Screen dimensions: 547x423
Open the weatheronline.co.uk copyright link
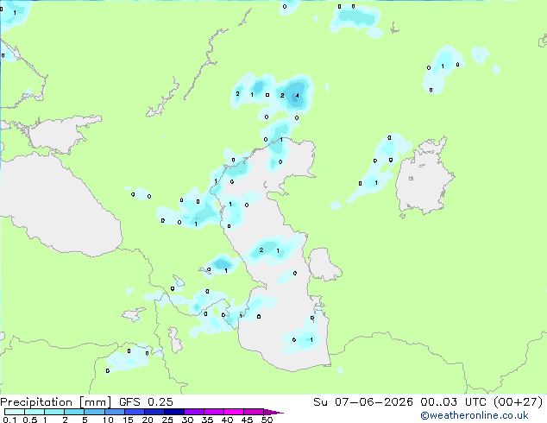pyautogui.click(x=474, y=416)
